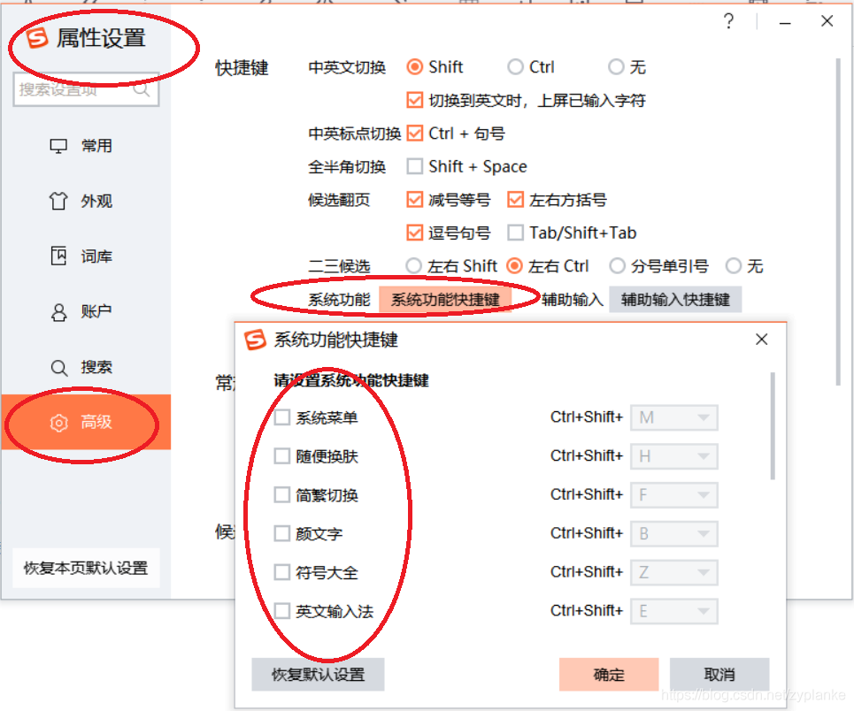Click 恢复本页默认设置 to restore defaults
The image size is (854, 711).
pyautogui.click(x=84, y=568)
